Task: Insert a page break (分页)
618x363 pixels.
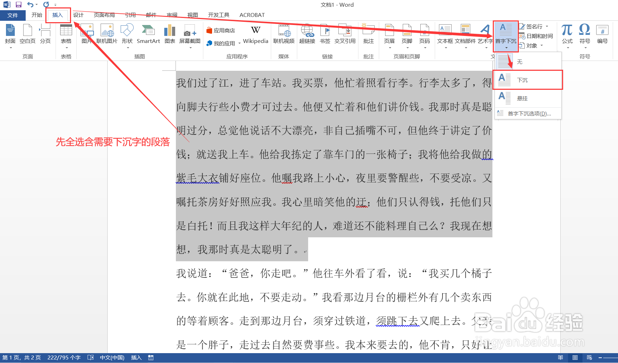Action: tap(45, 35)
